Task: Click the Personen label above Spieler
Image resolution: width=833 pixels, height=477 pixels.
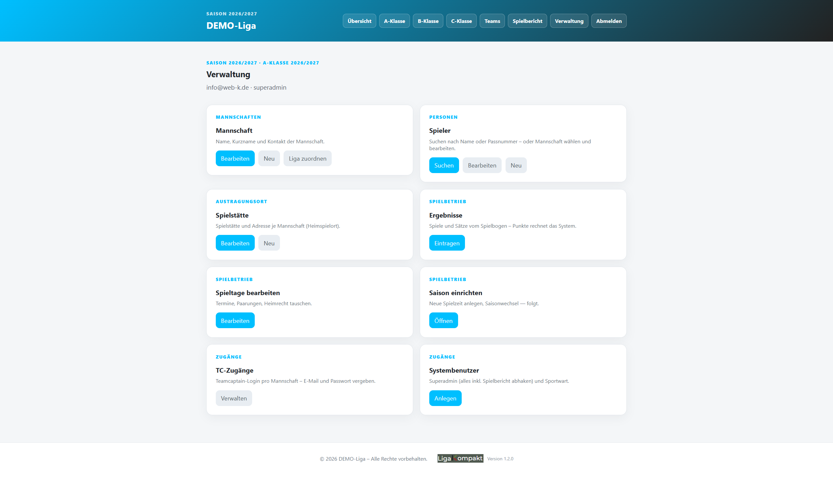Action: pos(443,117)
